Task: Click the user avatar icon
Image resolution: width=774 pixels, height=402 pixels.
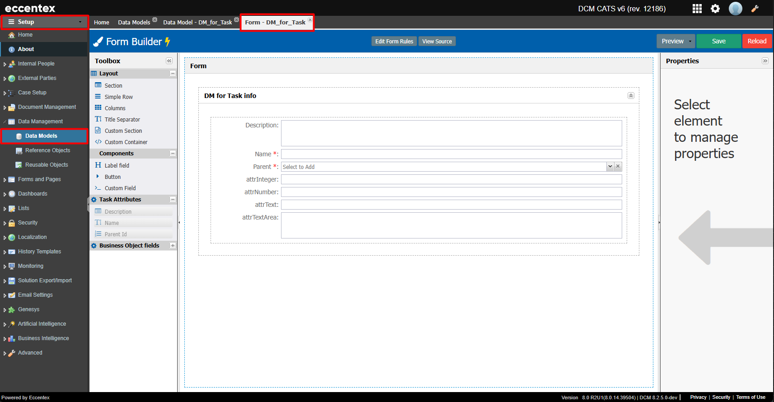Action: pos(736,9)
